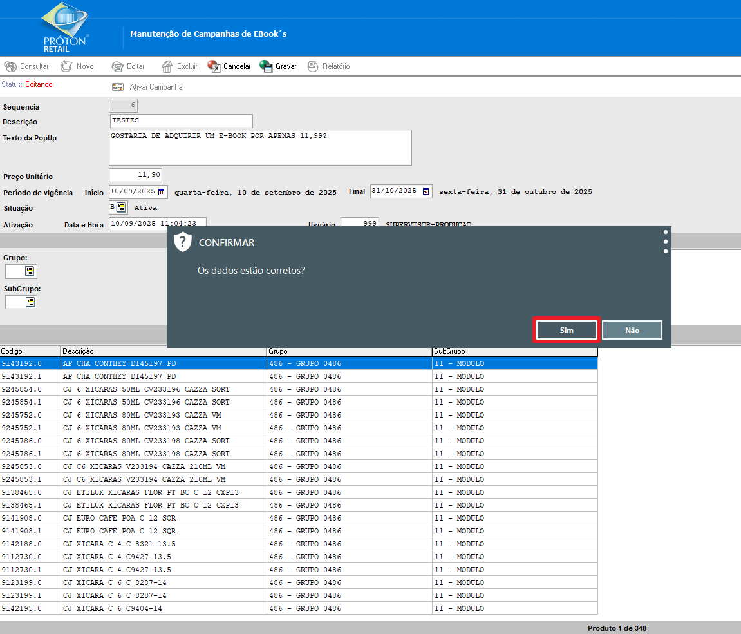Click the Texto da PopUp text area
The height and width of the screenshot is (634, 741).
pos(260,148)
